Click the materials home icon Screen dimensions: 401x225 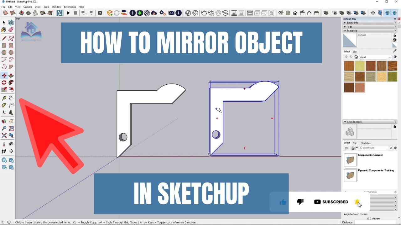click(356, 57)
